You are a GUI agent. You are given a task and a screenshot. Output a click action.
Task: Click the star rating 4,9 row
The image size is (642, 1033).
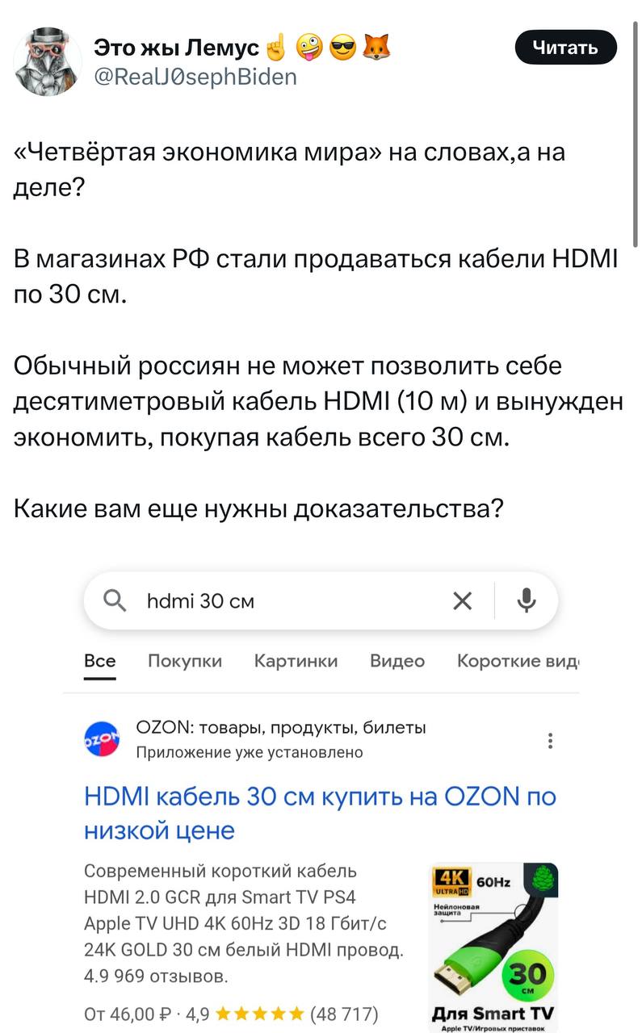[231, 1013]
